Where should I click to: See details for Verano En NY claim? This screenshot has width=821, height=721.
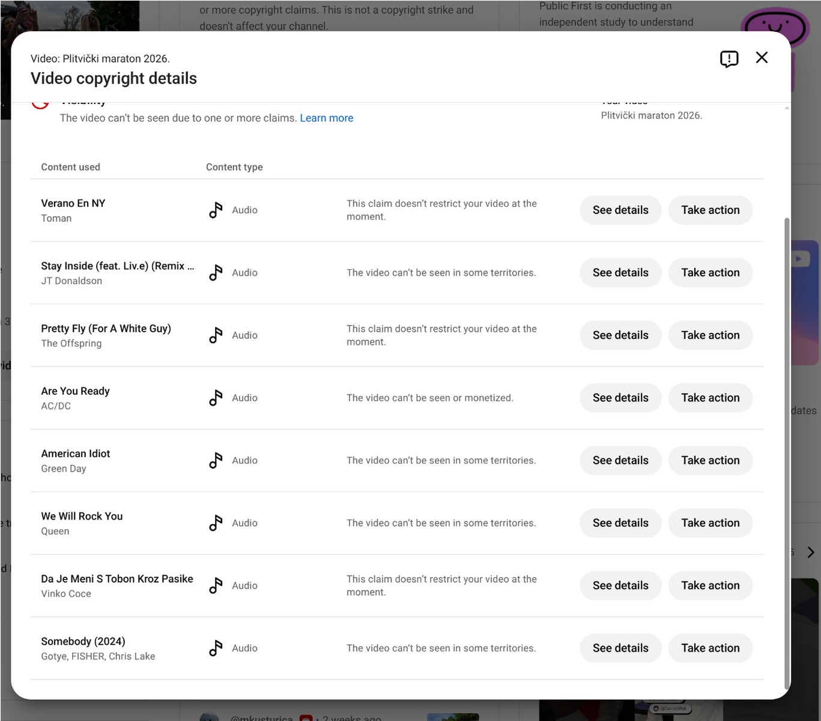pyautogui.click(x=620, y=210)
